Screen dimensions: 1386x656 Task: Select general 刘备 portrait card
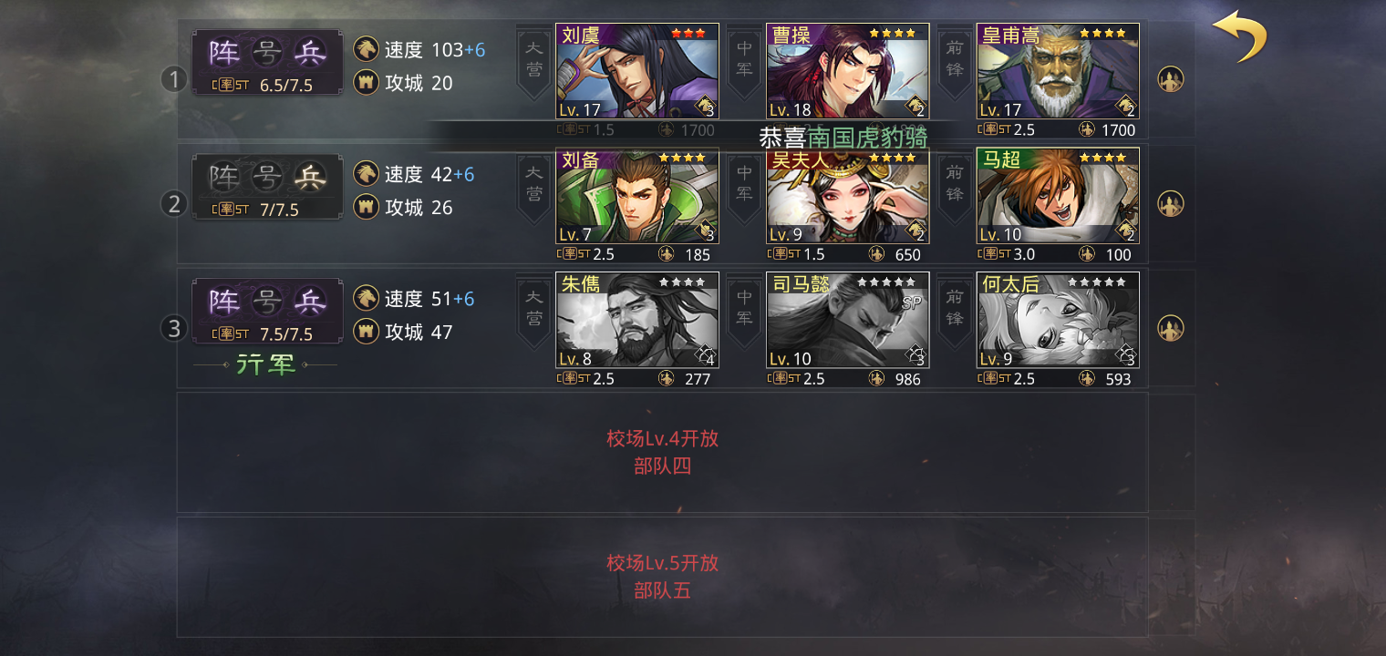[637, 196]
